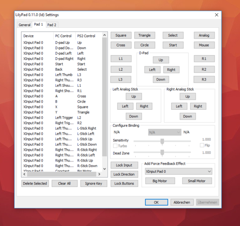The height and width of the screenshot is (226, 240).
Task: Click Right Analog Stick Right button
Action: tap(198, 106)
